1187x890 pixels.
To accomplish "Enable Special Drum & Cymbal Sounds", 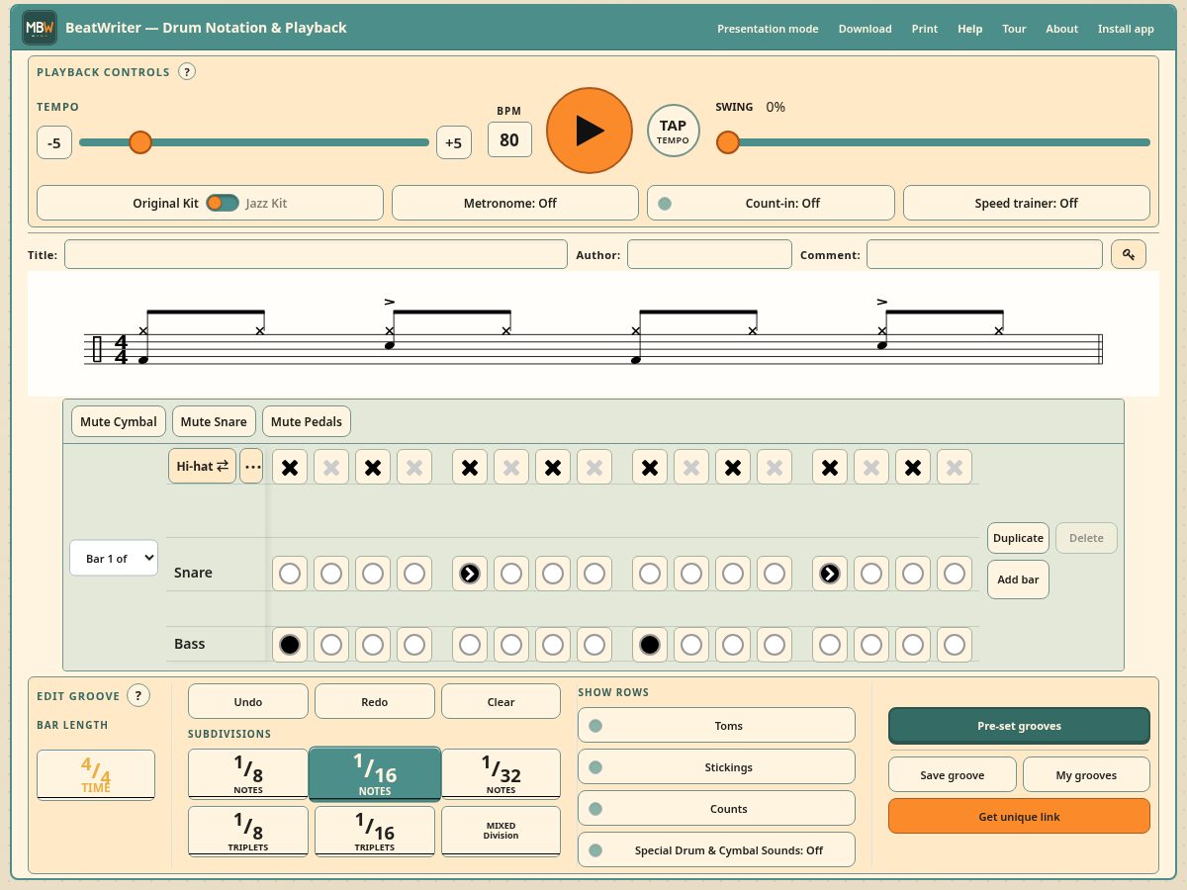I will pos(716,849).
